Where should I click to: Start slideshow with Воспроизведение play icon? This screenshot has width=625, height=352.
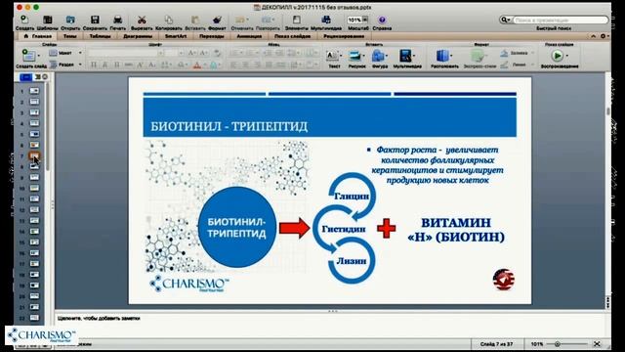(558, 56)
